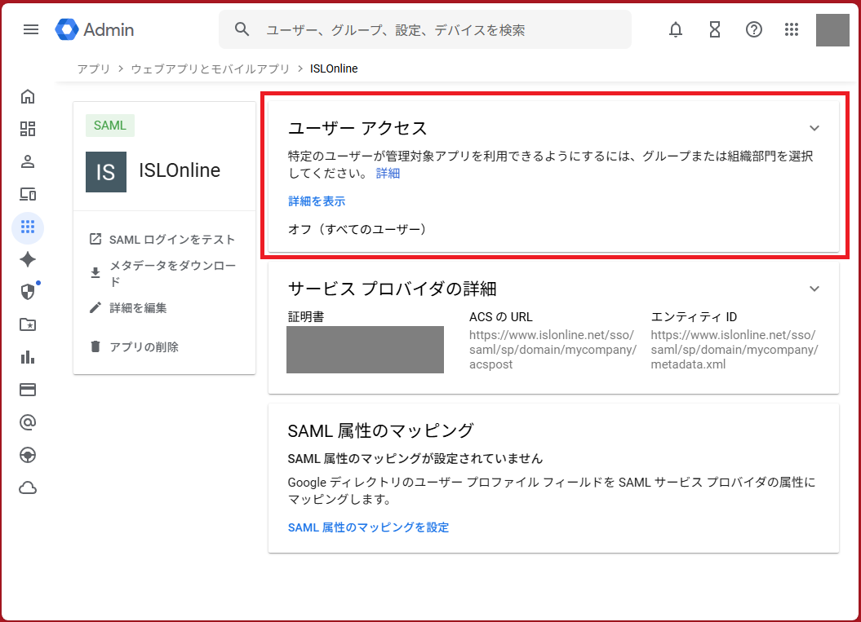The width and height of the screenshot is (861, 622).
Task: Click the ACS の URL value
Action: point(553,350)
